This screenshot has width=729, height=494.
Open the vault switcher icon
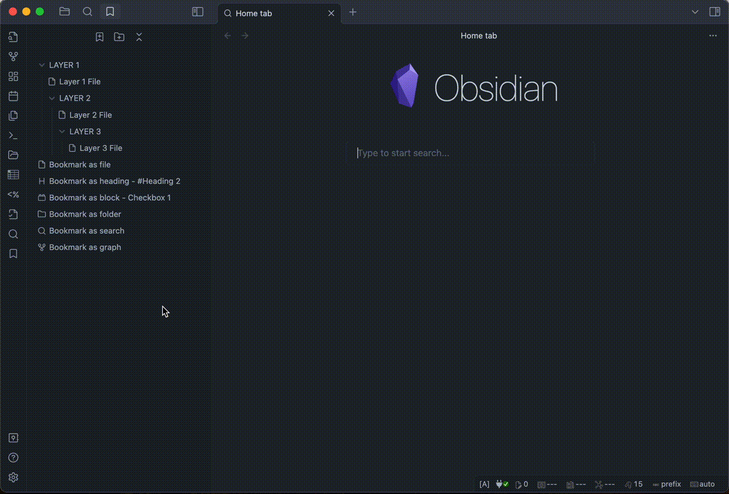click(13, 438)
